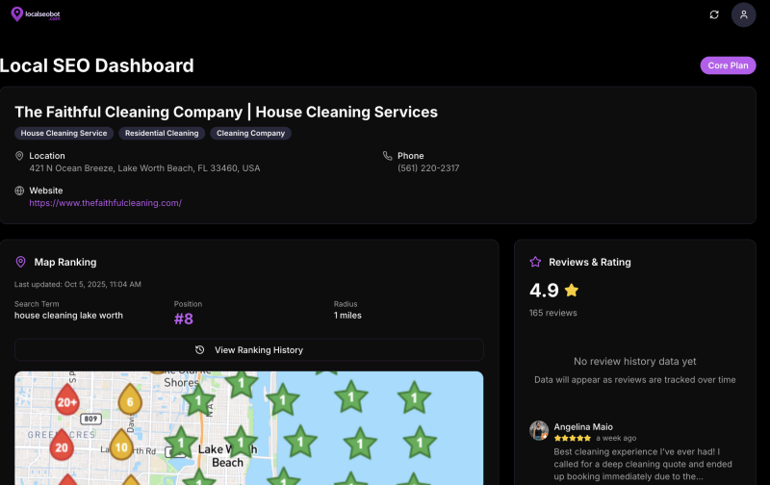Click the location pin icon beside Location
Screen dimensions: 770x485
[19, 156]
